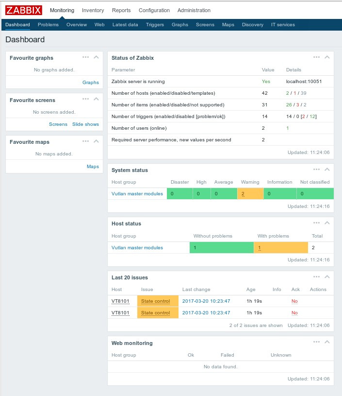Click host VT8101 in second issue row
342x396 pixels.
(x=120, y=312)
